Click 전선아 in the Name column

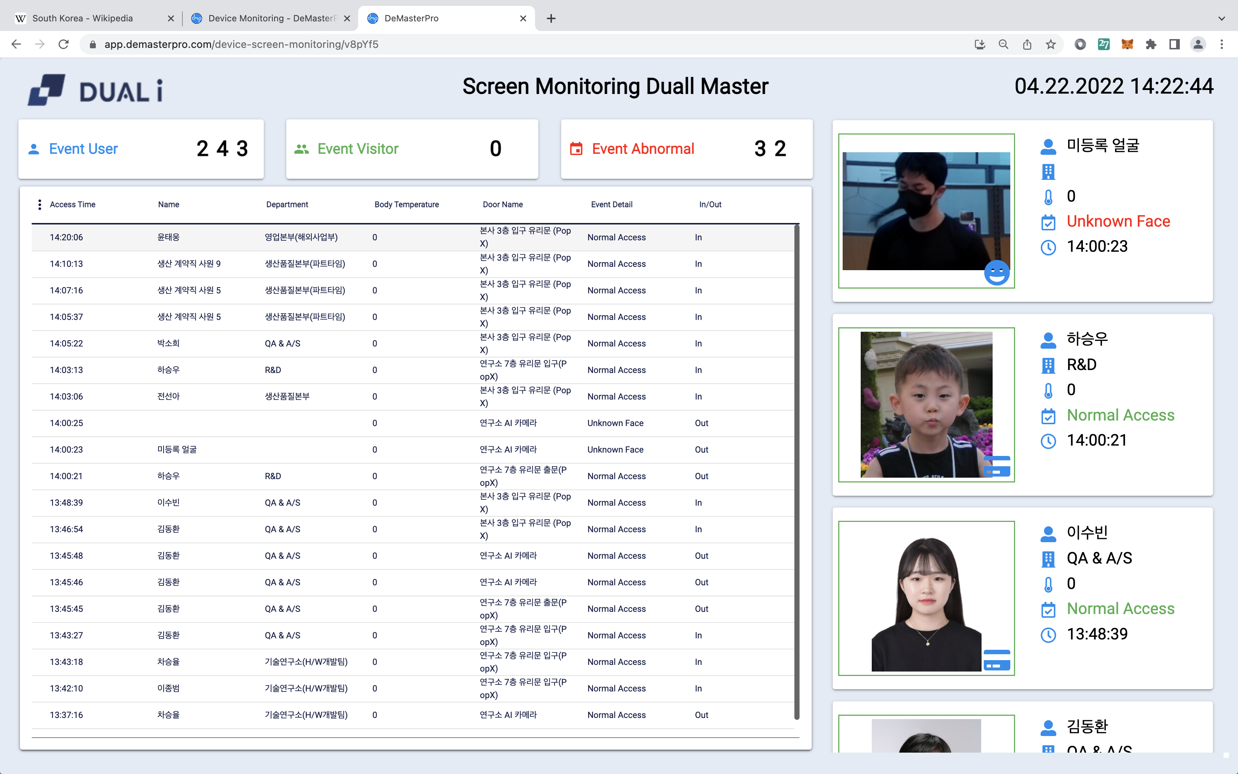168,397
